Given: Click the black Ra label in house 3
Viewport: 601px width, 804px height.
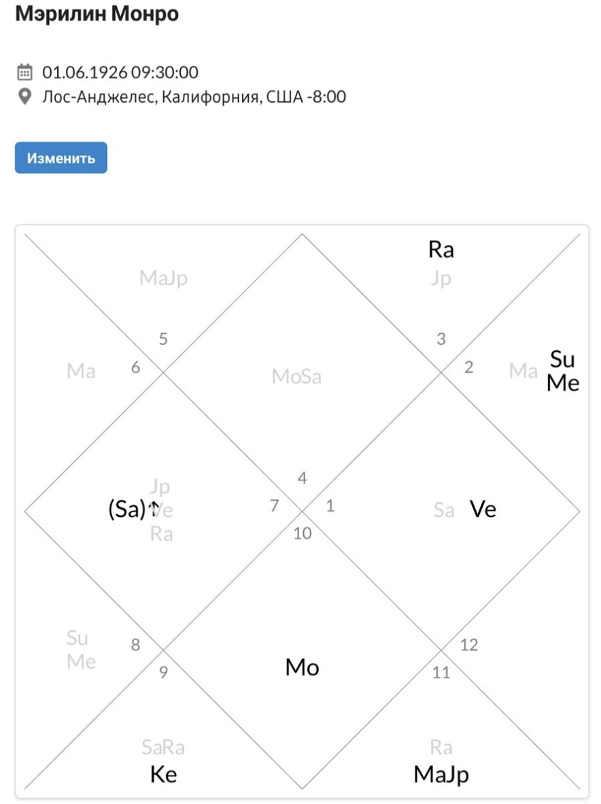Looking at the screenshot, I should 441,250.
